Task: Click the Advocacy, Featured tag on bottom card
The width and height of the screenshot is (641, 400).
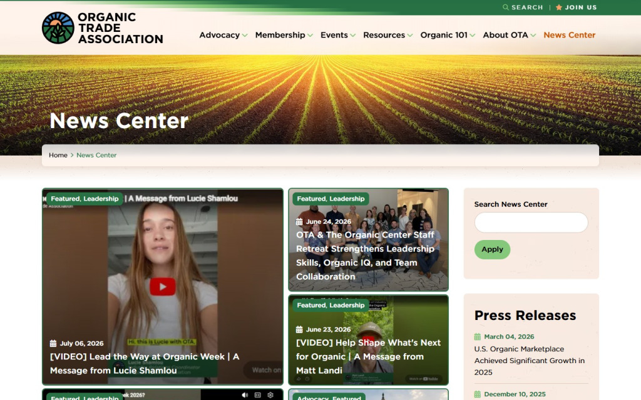Action: (x=329, y=397)
